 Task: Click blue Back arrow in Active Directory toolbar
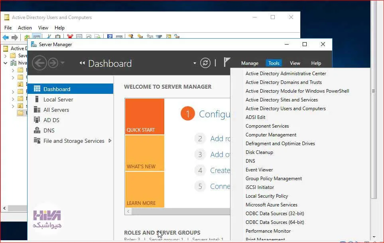pos(6,37)
